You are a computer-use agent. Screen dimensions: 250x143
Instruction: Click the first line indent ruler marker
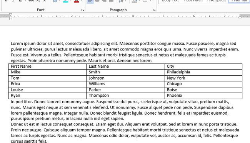click(11, 15)
